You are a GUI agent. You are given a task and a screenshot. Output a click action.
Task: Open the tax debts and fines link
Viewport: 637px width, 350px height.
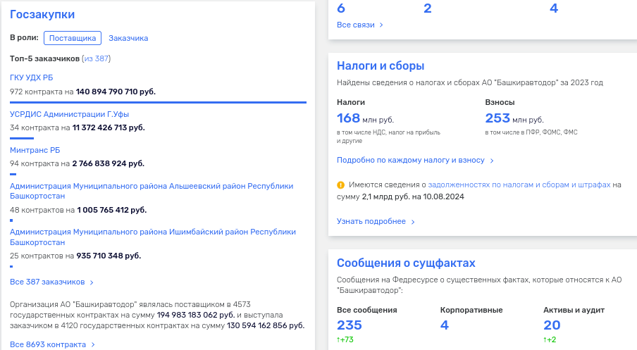pyautogui.click(x=519, y=185)
